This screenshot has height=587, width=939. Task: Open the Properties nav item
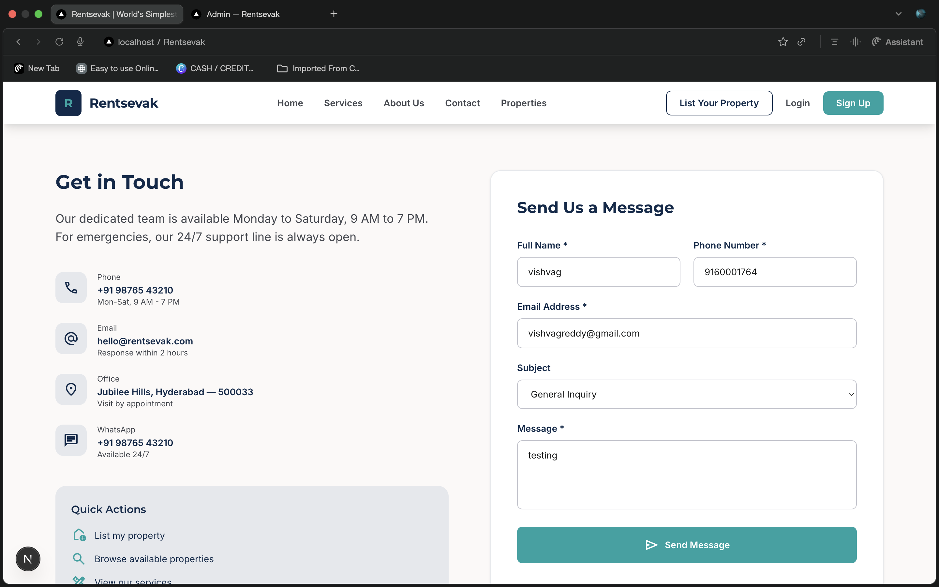point(523,103)
